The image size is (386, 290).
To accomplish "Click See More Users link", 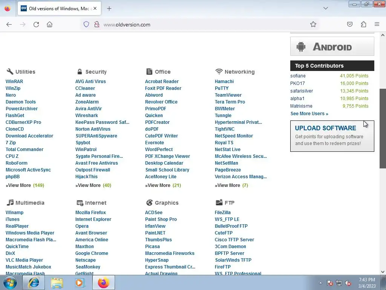I will click(309, 114).
